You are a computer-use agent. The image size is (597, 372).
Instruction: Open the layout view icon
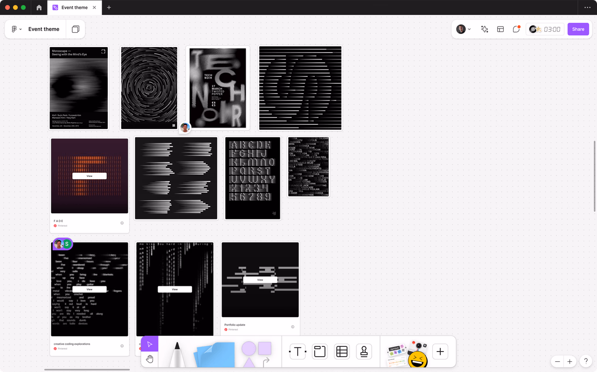click(x=500, y=29)
